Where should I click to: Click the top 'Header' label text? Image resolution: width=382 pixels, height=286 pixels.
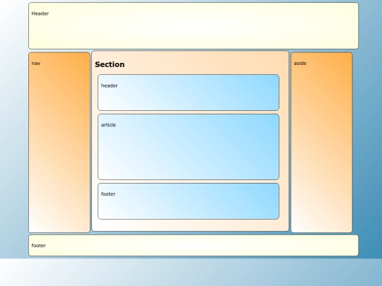point(40,13)
